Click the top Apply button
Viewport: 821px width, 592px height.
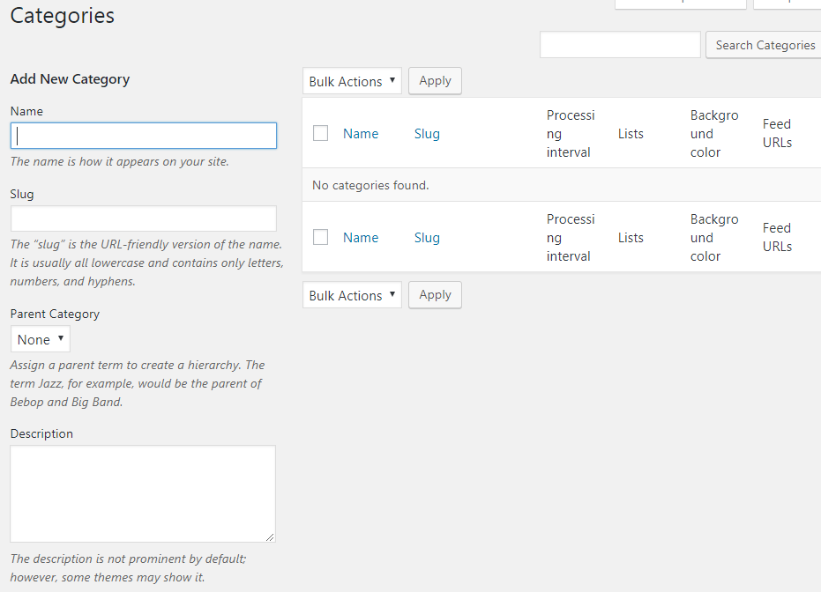(435, 81)
